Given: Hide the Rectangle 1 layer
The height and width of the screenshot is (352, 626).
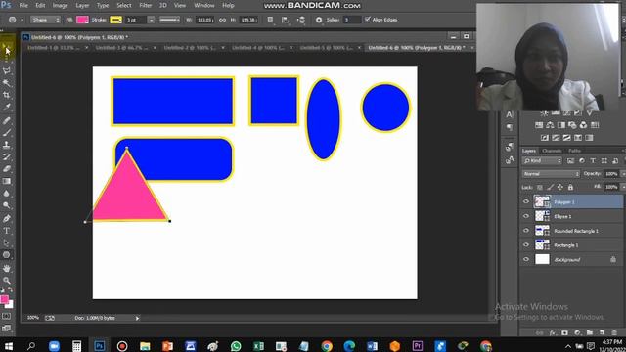Looking at the screenshot, I should tap(526, 245).
